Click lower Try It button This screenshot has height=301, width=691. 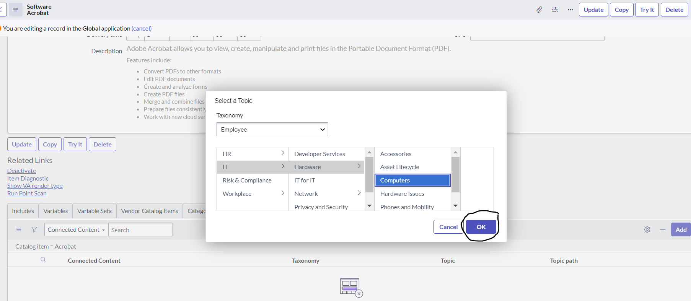75,144
